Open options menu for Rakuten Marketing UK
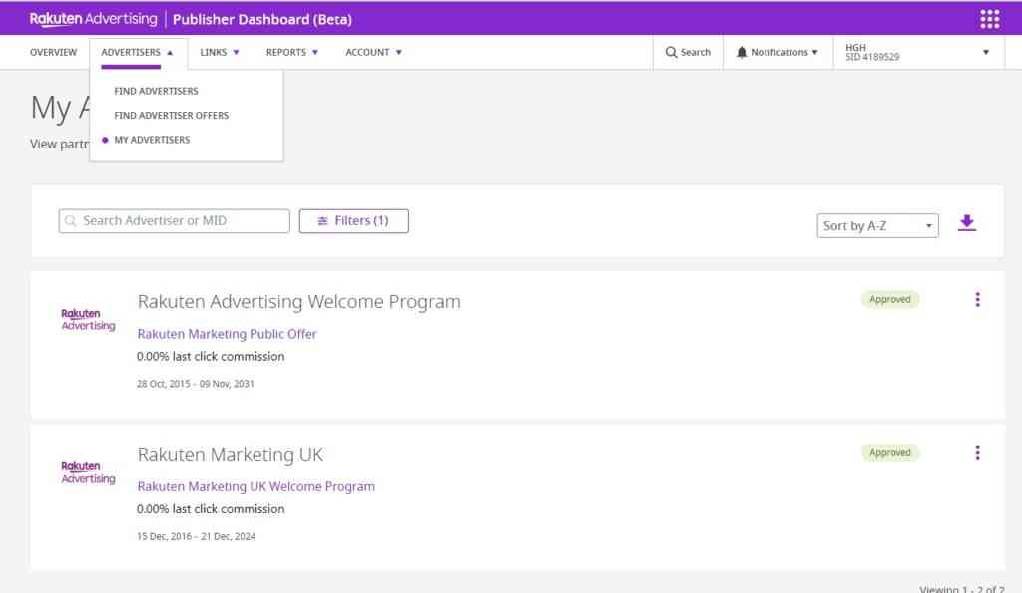 (x=977, y=453)
